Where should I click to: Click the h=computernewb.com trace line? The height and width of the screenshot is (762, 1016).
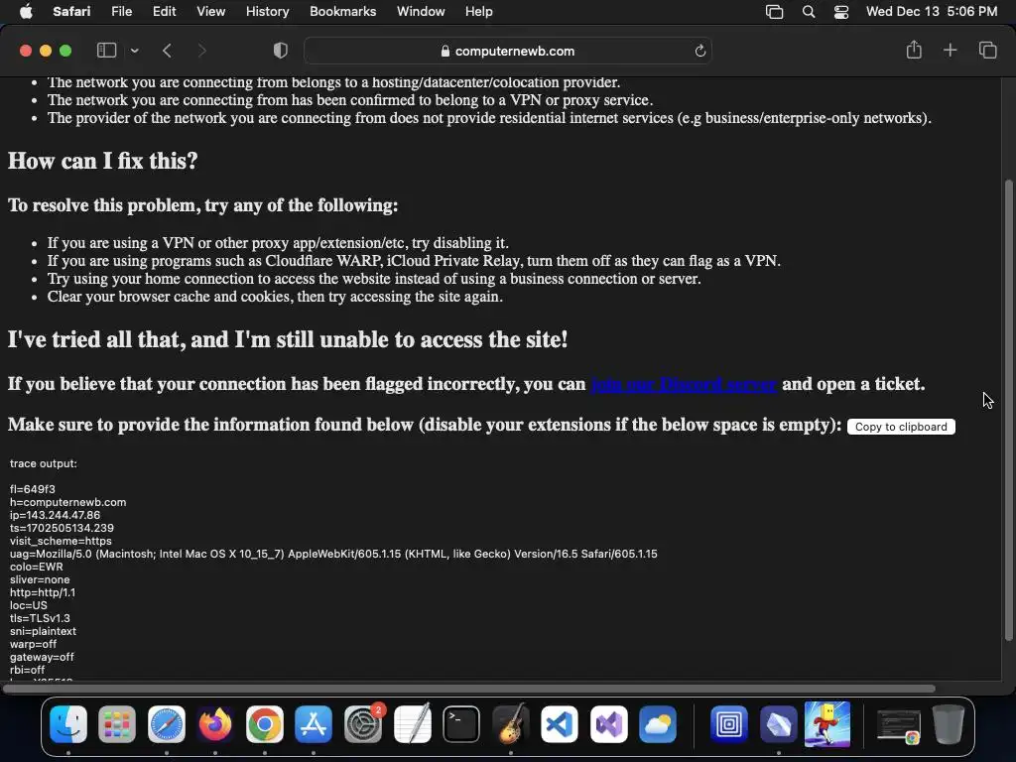(x=68, y=502)
